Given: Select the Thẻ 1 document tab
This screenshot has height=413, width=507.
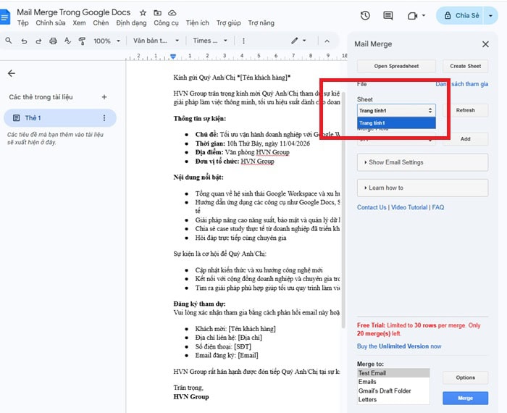Looking at the screenshot, I should [x=60, y=117].
